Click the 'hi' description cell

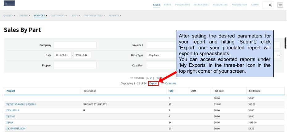pos(84,110)
